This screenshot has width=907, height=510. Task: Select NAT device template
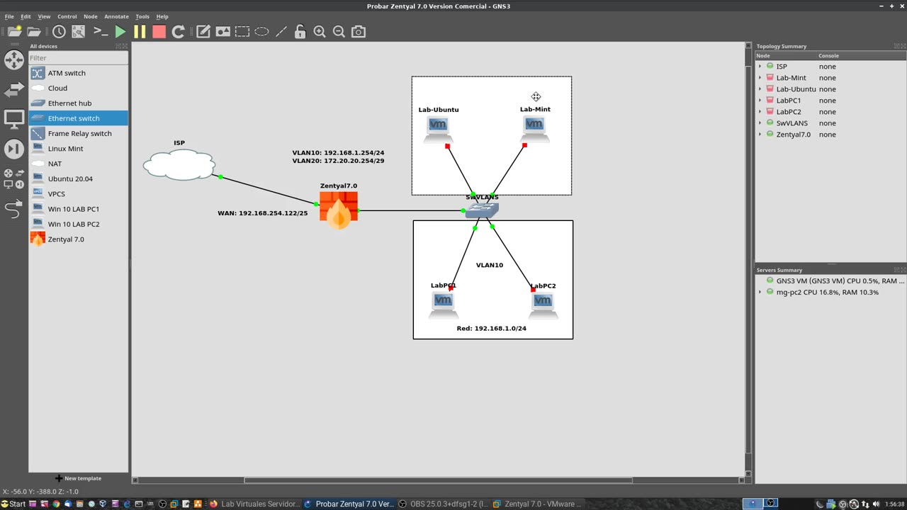click(78, 164)
